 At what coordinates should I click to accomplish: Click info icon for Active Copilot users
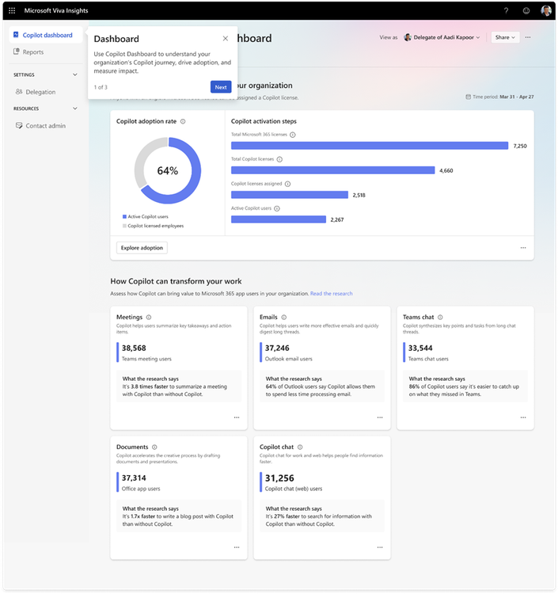pyautogui.click(x=277, y=209)
